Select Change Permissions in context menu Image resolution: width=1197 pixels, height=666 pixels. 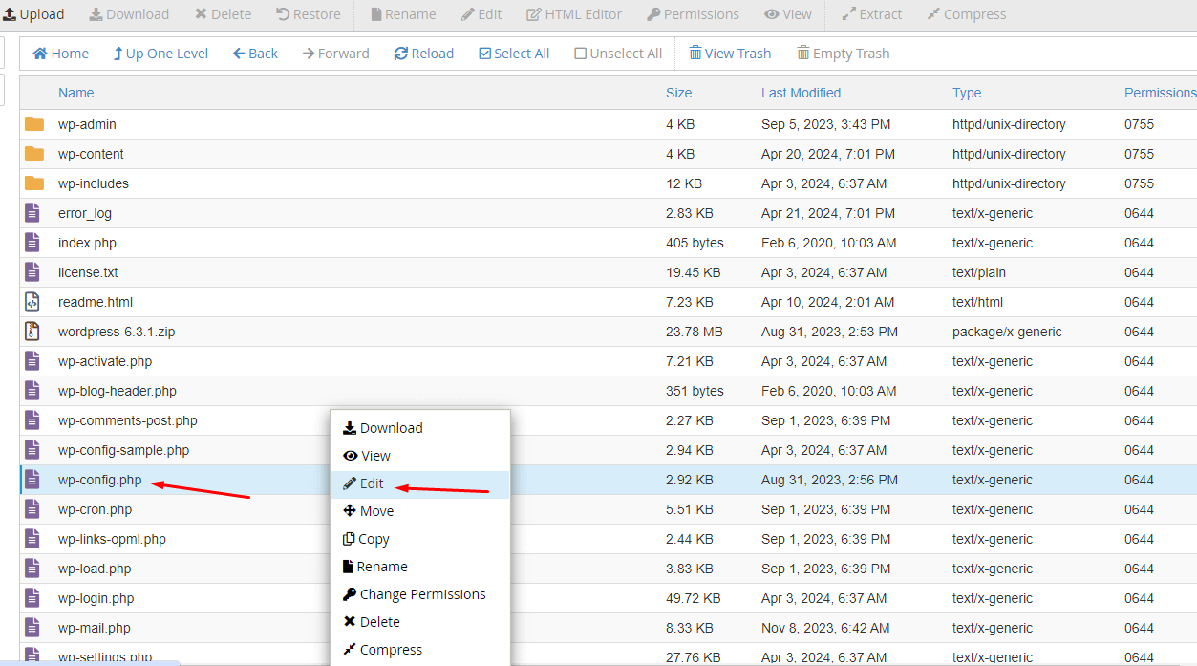[422, 594]
